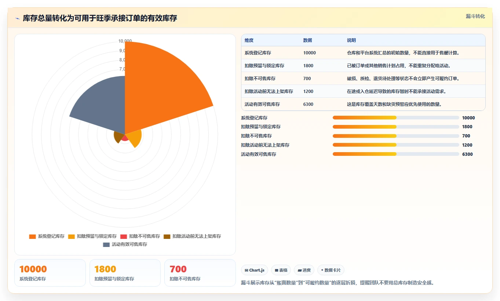Click the 1800 value in the table
Viewport: 500px width, 301px height.
point(309,66)
